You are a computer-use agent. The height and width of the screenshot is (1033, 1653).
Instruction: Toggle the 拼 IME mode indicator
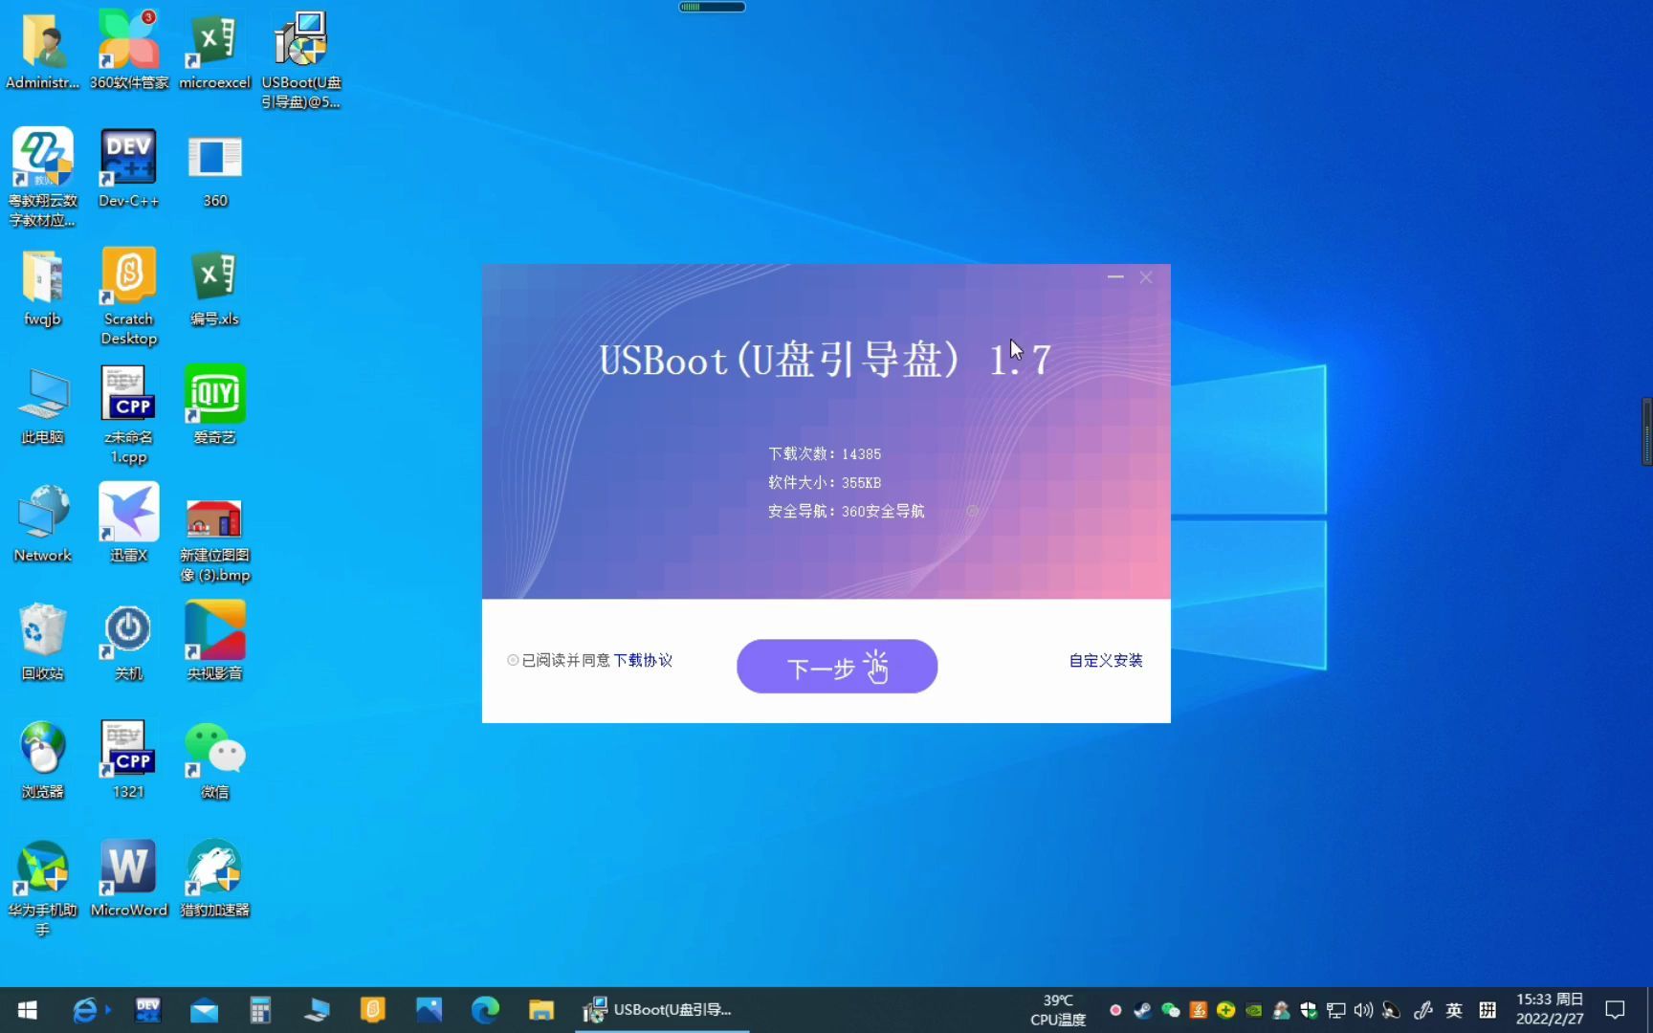(1488, 1010)
